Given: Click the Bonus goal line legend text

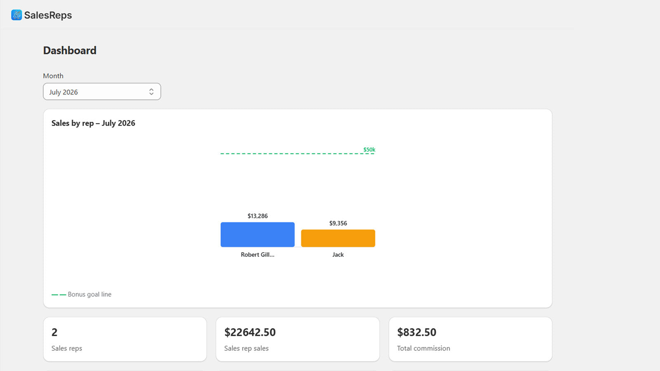Looking at the screenshot, I should tap(90, 294).
